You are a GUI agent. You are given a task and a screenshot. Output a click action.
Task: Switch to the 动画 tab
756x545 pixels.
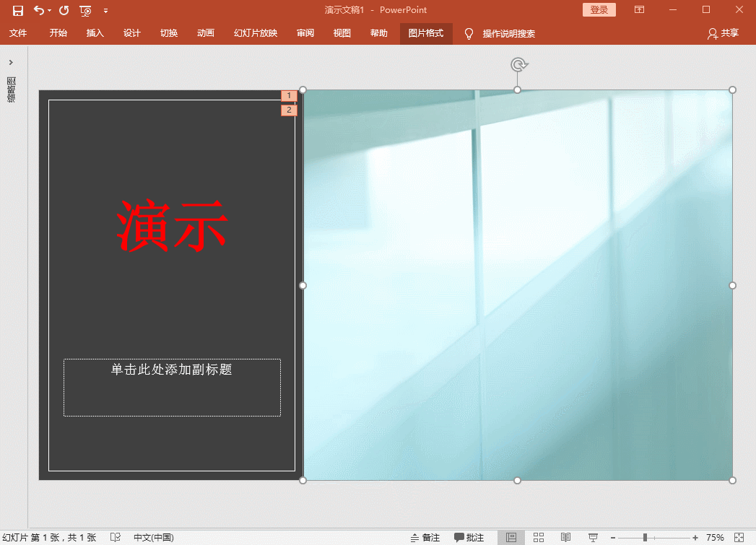pos(205,33)
